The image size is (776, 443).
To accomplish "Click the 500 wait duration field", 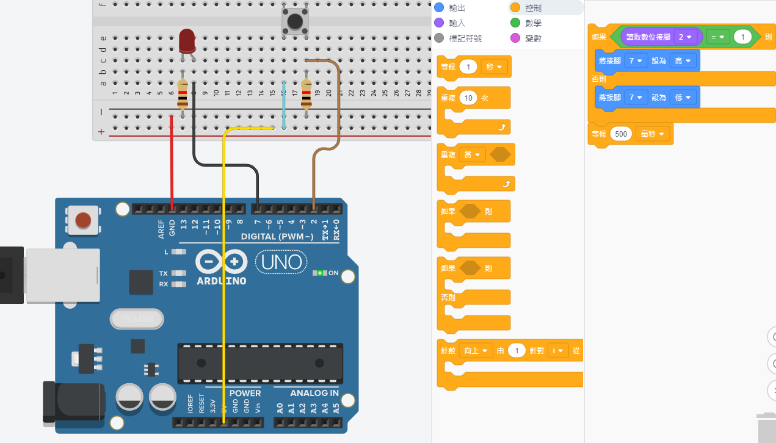I will tap(621, 134).
